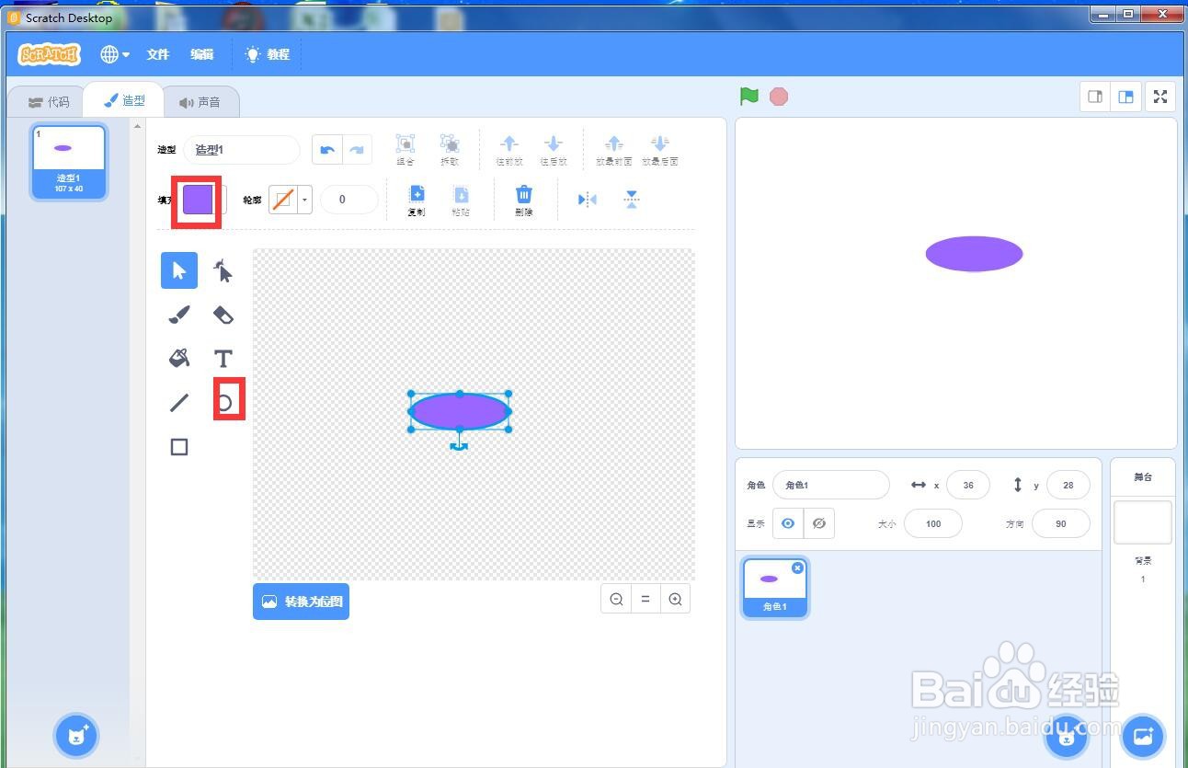Click the x position field showing 36
This screenshot has height=768, width=1188.
[968, 485]
